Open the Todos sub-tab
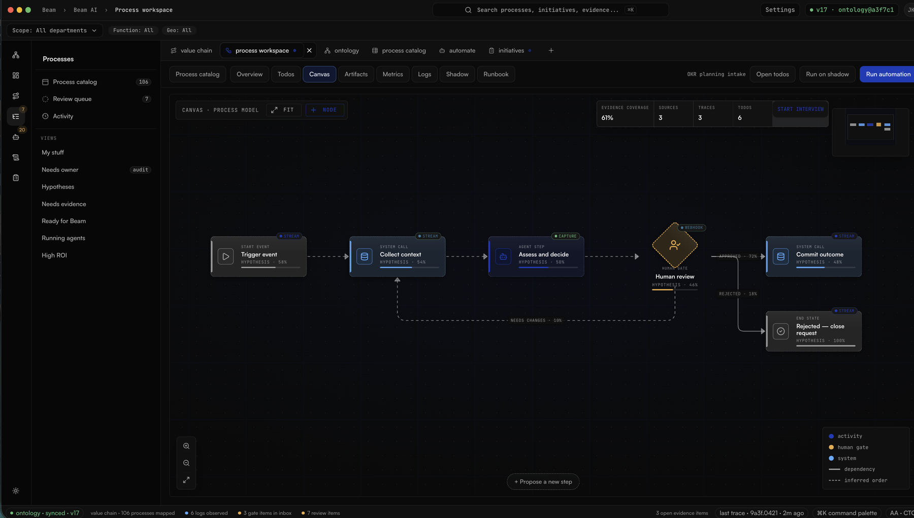The width and height of the screenshot is (914, 518). [x=286, y=74]
